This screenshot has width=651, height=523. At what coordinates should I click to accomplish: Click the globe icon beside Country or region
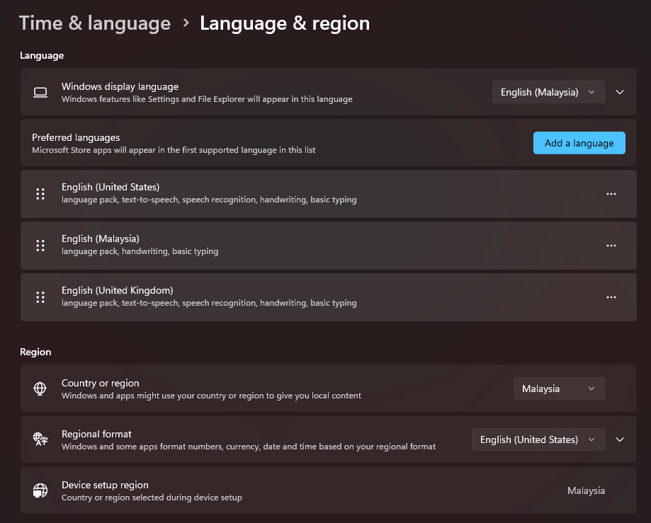(x=40, y=389)
